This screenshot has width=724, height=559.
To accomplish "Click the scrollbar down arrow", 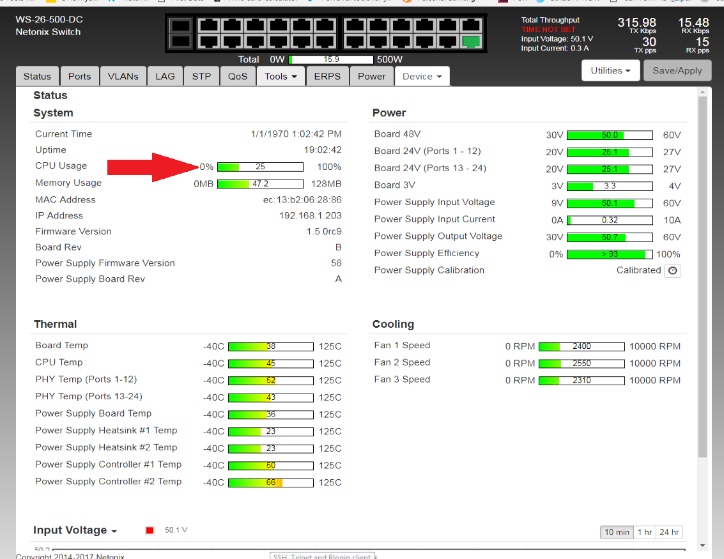I will 703,545.
